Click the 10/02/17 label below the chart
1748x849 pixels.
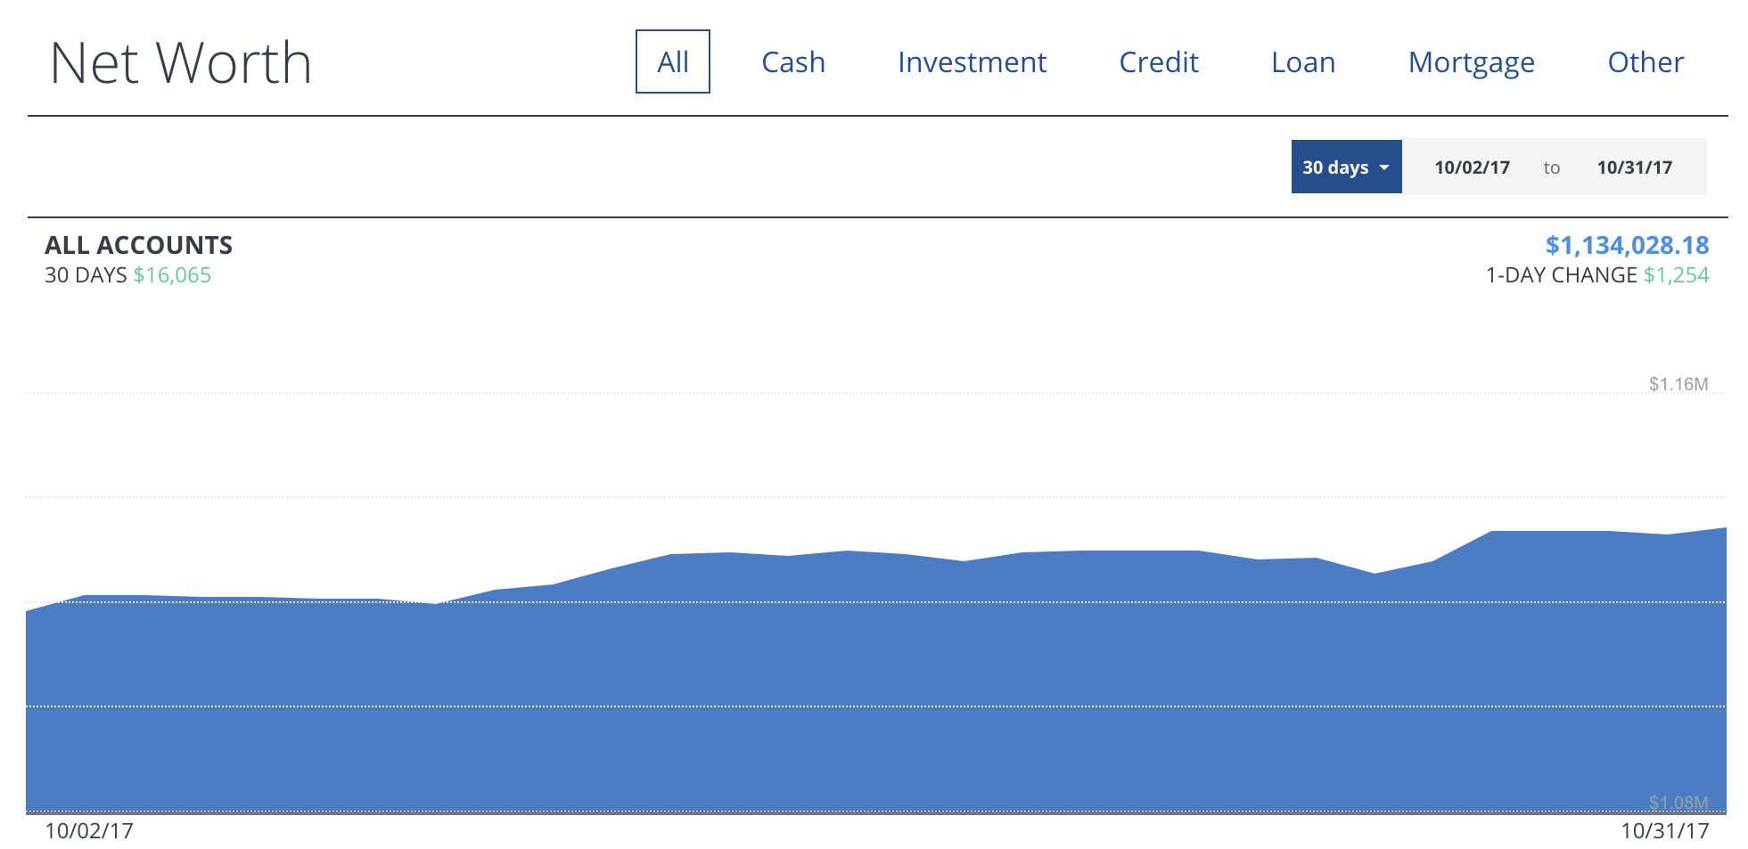click(x=89, y=831)
